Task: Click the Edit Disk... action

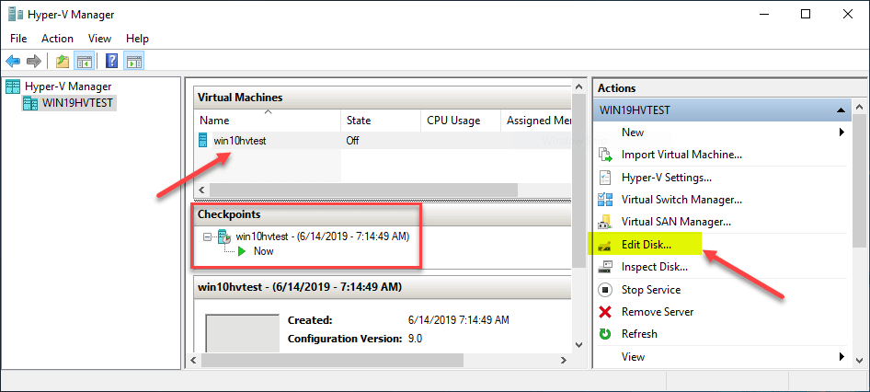Action: pyautogui.click(x=647, y=245)
